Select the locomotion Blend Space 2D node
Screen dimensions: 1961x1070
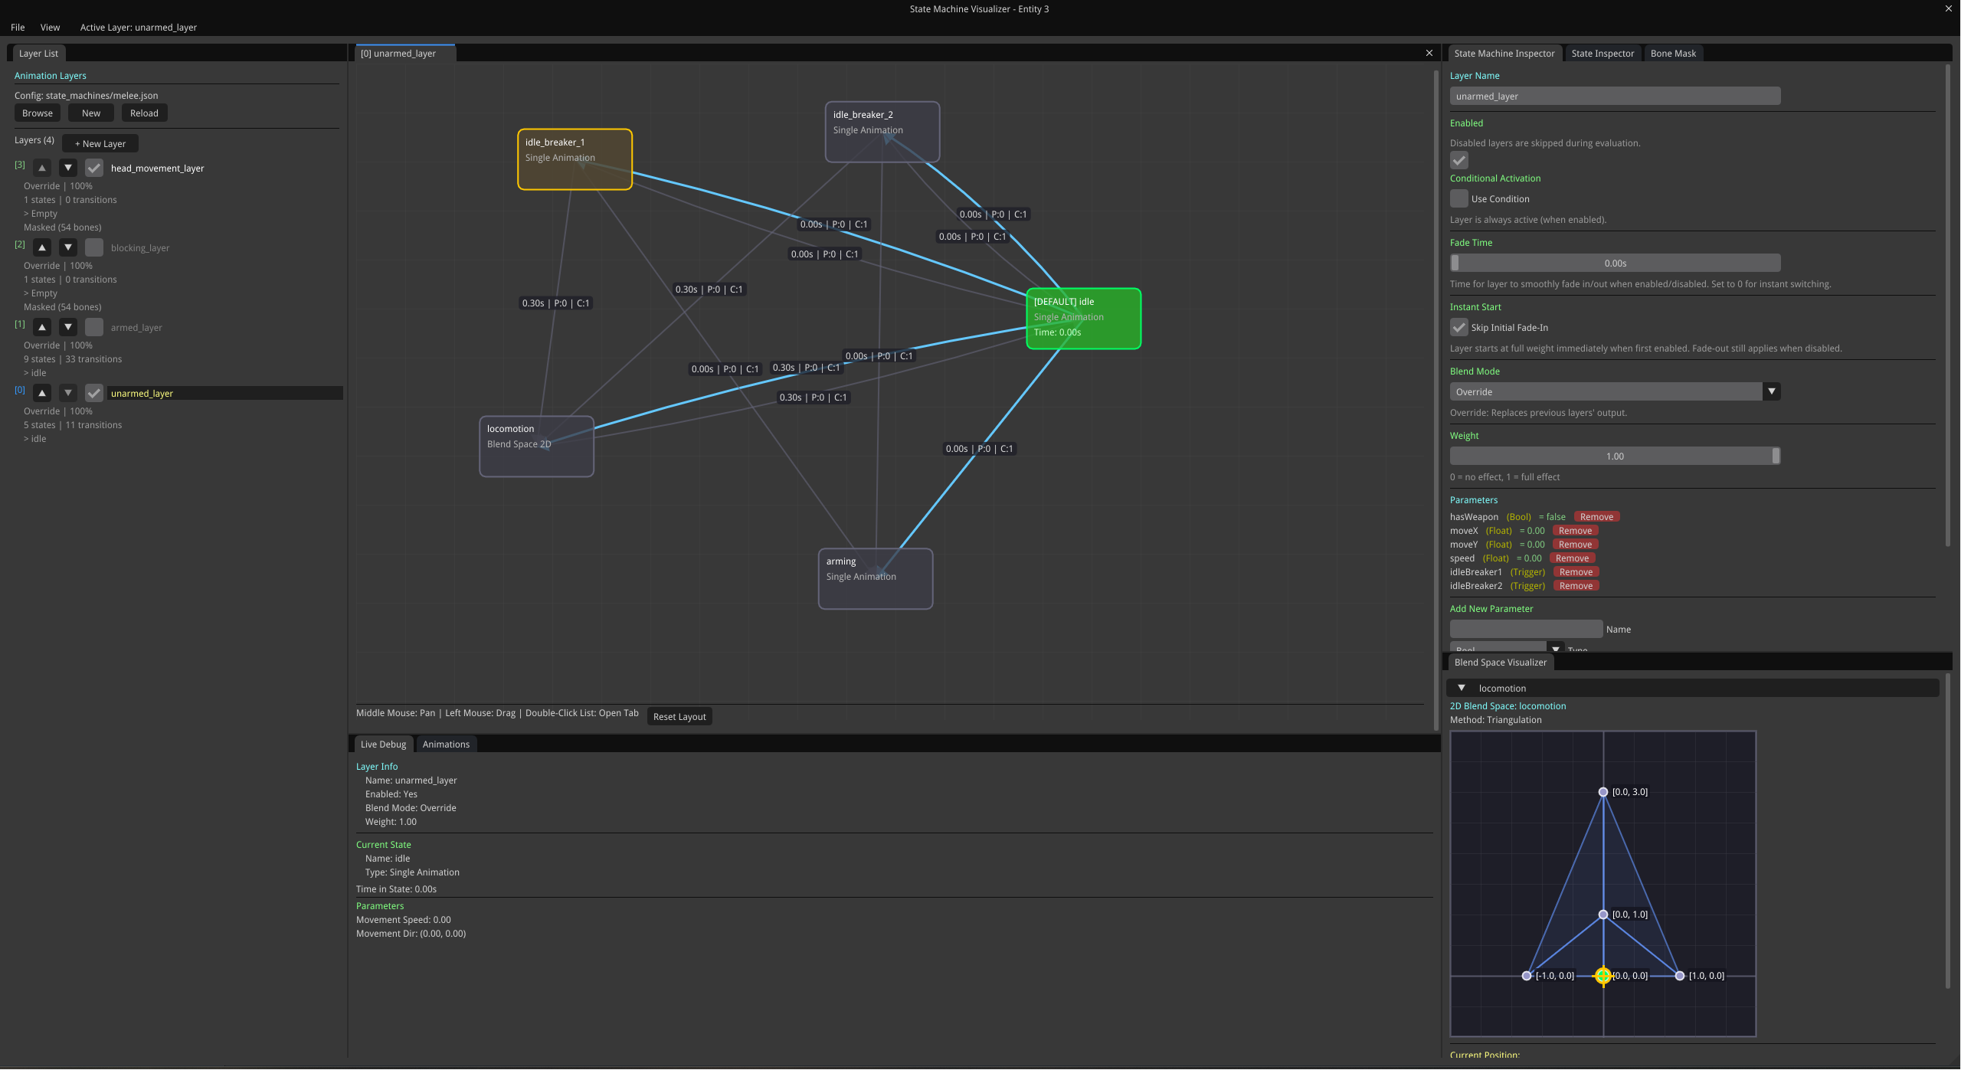point(536,446)
